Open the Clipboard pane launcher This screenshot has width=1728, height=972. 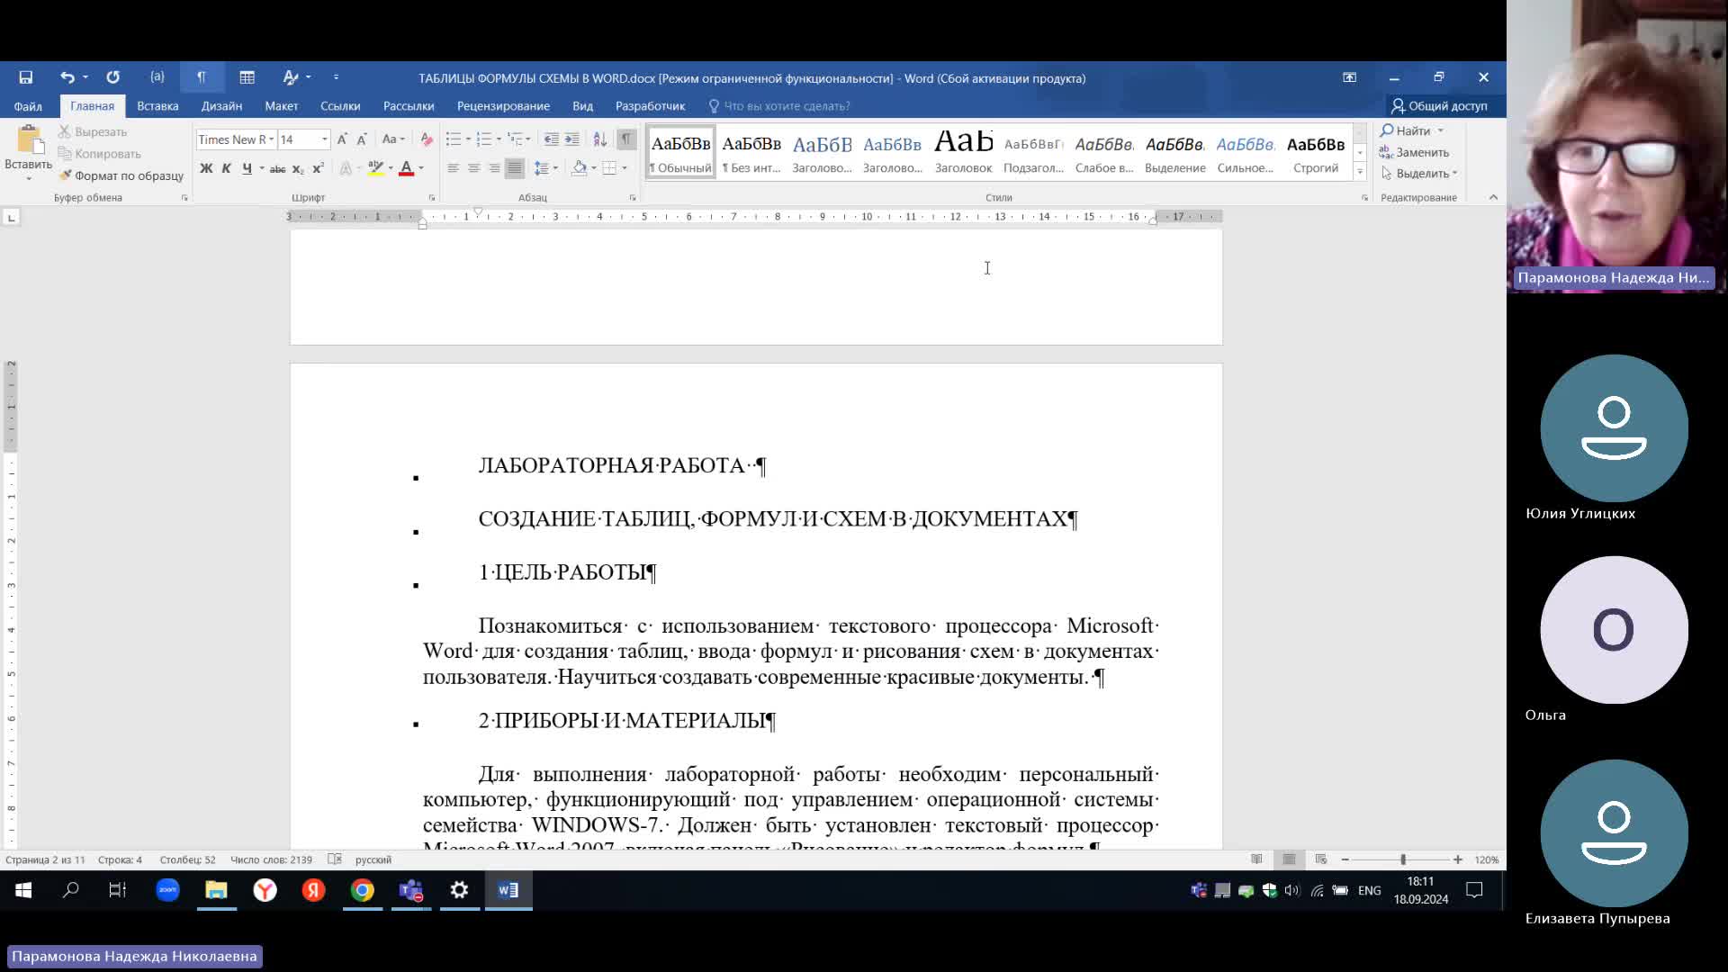pyautogui.click(x=184, y=197)
